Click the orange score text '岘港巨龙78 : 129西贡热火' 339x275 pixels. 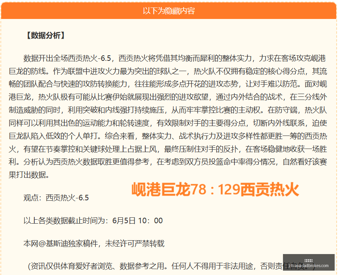(x=215, y=189)
